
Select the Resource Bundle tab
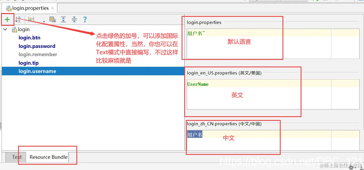[x=48, y=157]
